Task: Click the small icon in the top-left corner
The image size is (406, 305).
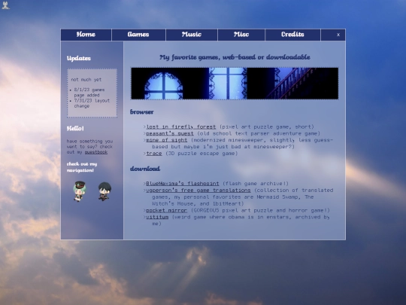Action: tap(5, 5)
